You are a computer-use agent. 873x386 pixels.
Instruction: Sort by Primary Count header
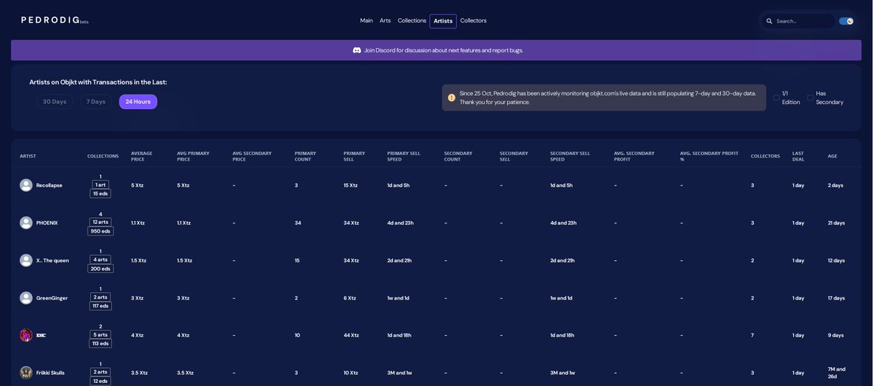[306, 156]
